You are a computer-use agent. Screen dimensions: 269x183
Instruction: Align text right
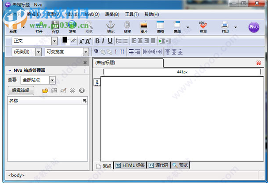tap(146, 41)
